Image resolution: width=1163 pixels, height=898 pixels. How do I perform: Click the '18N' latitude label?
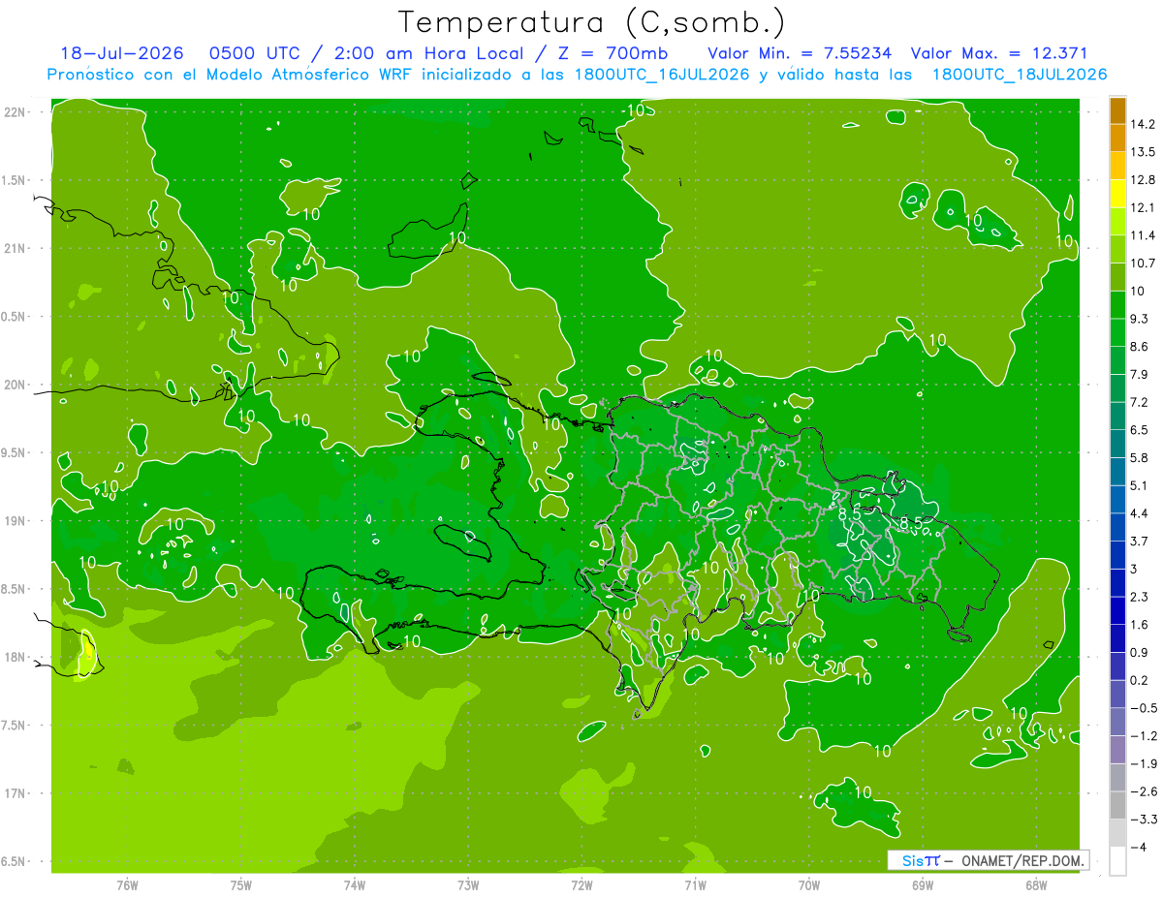pyautogui.click(x=16, y=658)
